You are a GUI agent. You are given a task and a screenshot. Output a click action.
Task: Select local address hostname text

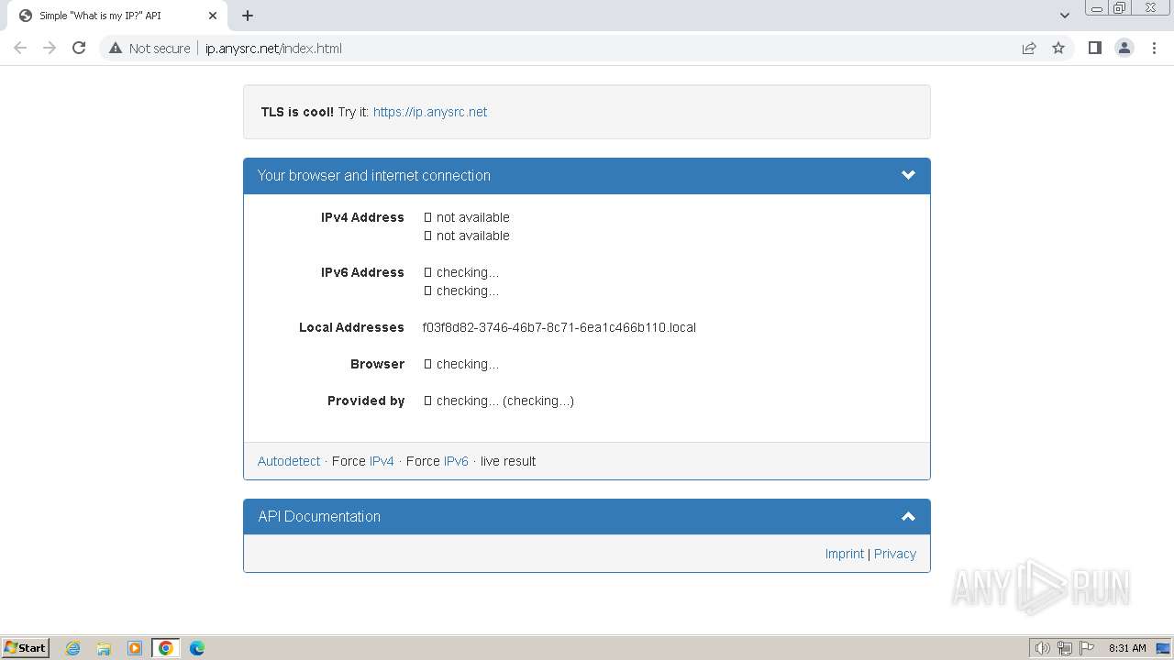559,327
